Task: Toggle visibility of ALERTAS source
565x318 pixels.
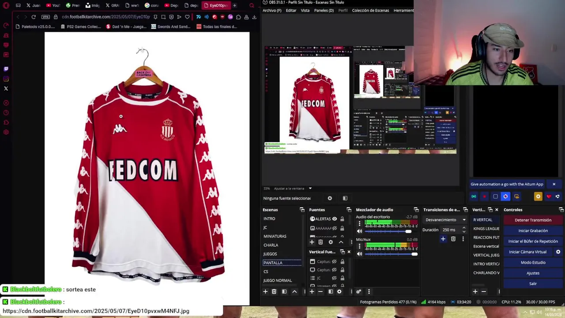Action: (335, 219)
